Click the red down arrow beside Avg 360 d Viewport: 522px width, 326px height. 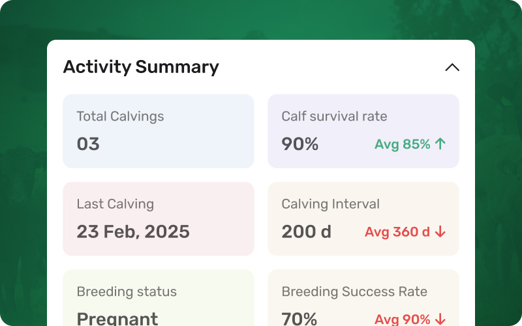440,231
